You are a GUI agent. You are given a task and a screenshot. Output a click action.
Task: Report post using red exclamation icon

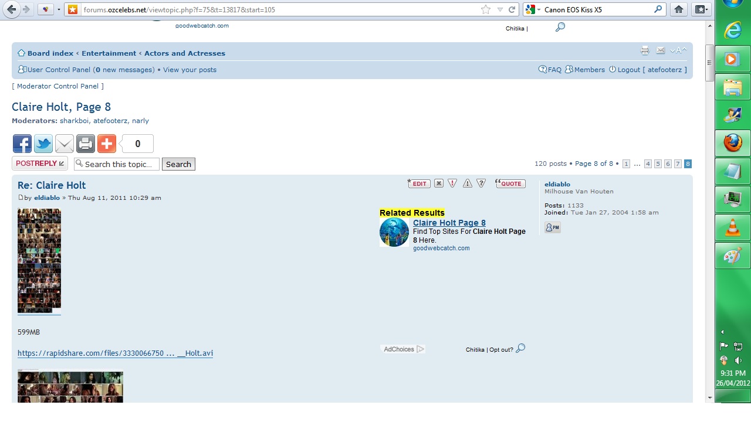[x=452, y=183]
